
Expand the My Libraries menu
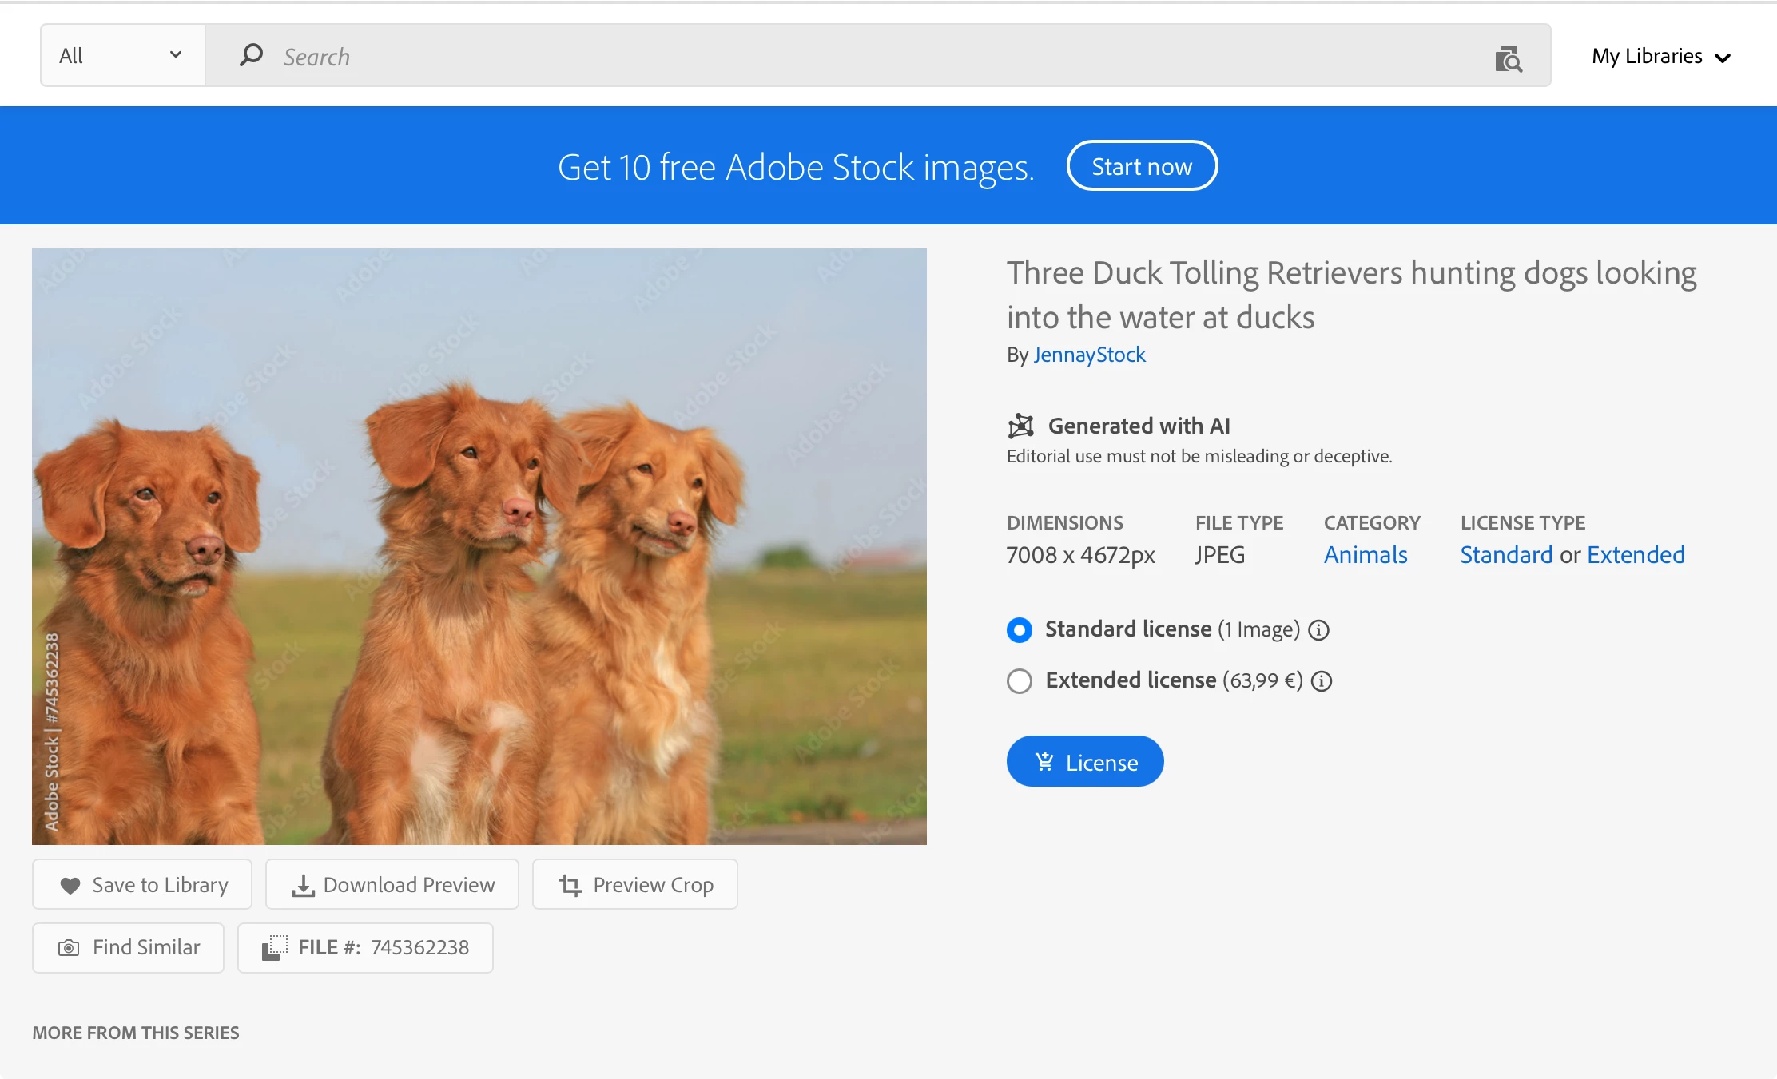[1660, 57]
